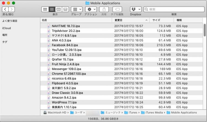Click the YouTube ipa file icon
This screenshot has width=207, height=122.
click(49, 50)
